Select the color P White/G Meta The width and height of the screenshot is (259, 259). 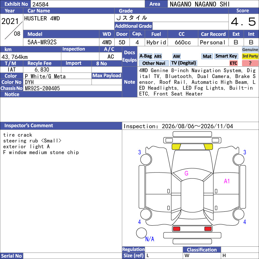click(x=45, y=76)
